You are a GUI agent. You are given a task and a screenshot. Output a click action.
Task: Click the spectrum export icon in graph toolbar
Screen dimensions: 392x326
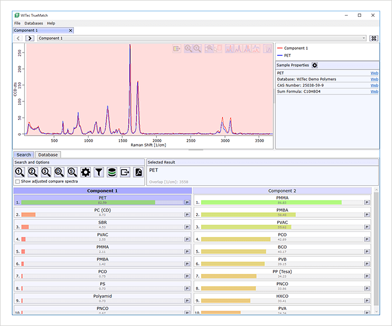(177, 49)
